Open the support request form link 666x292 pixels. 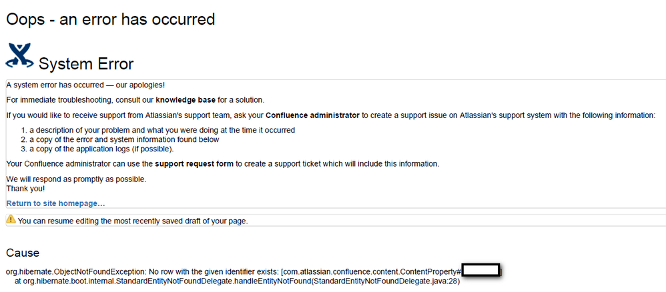(x=194, y=164)
